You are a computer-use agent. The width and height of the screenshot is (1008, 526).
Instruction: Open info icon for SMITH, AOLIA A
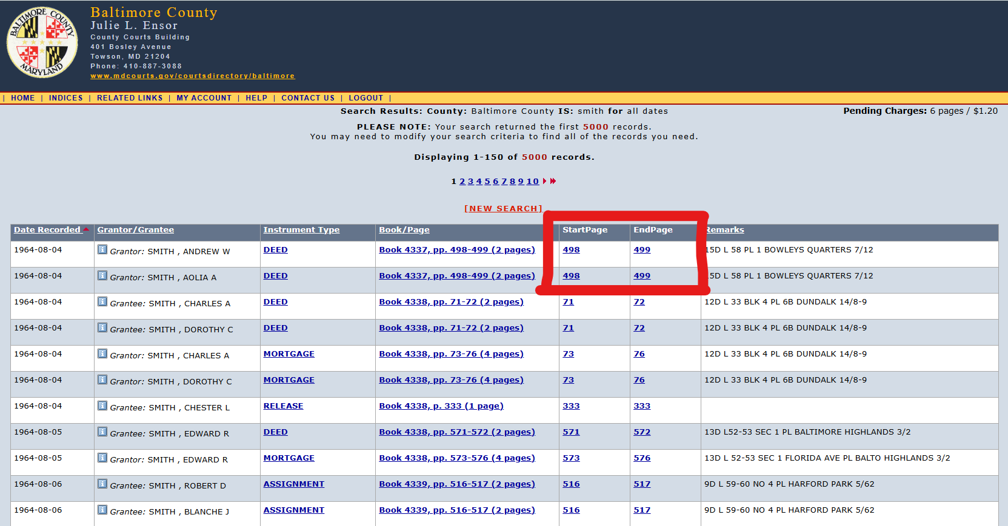click(102, 275)
